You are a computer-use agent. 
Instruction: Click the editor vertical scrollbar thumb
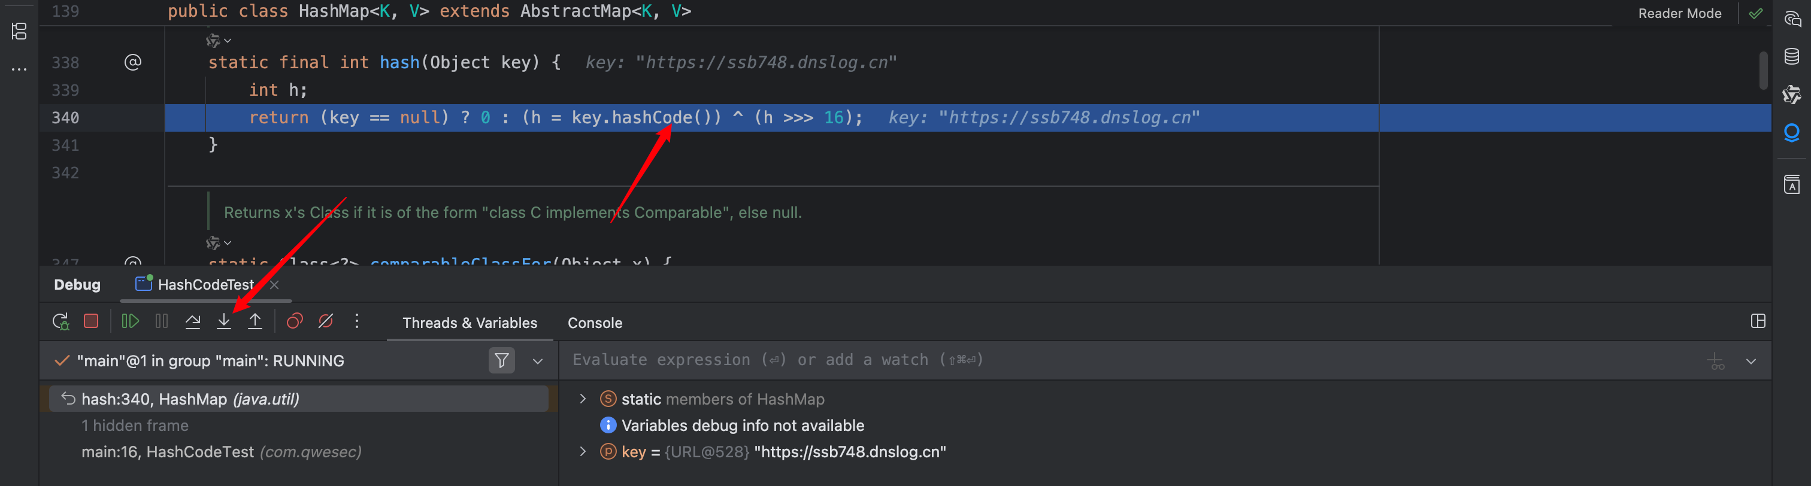point(1762,70)
